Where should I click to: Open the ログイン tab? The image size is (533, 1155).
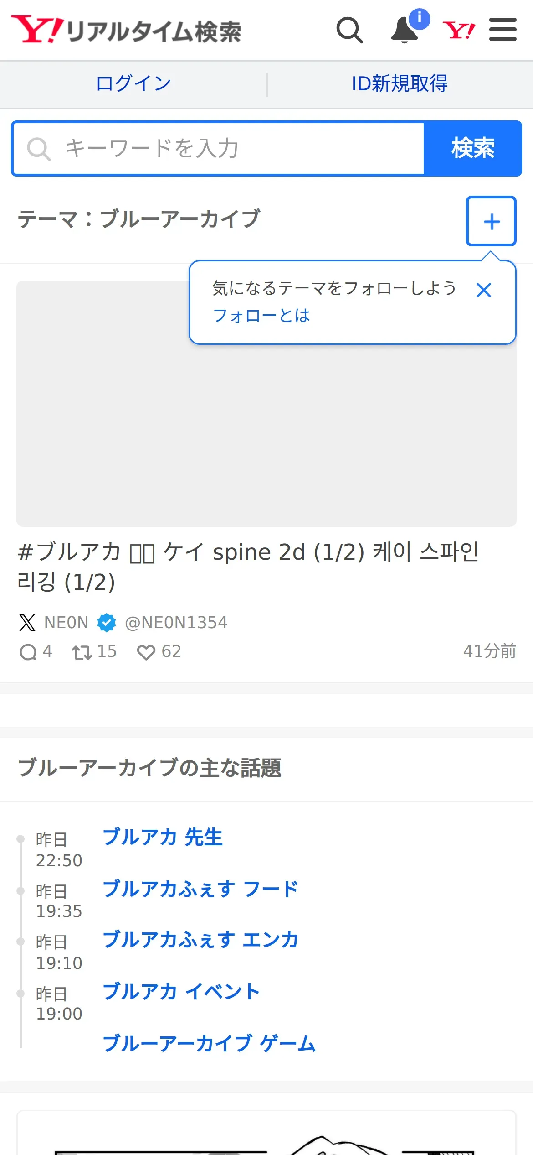133,84
